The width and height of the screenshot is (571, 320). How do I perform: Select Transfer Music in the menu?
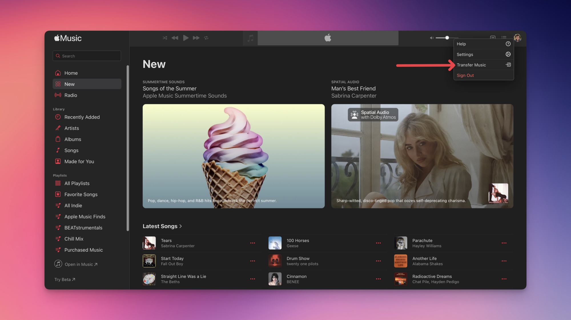point(484,65)
